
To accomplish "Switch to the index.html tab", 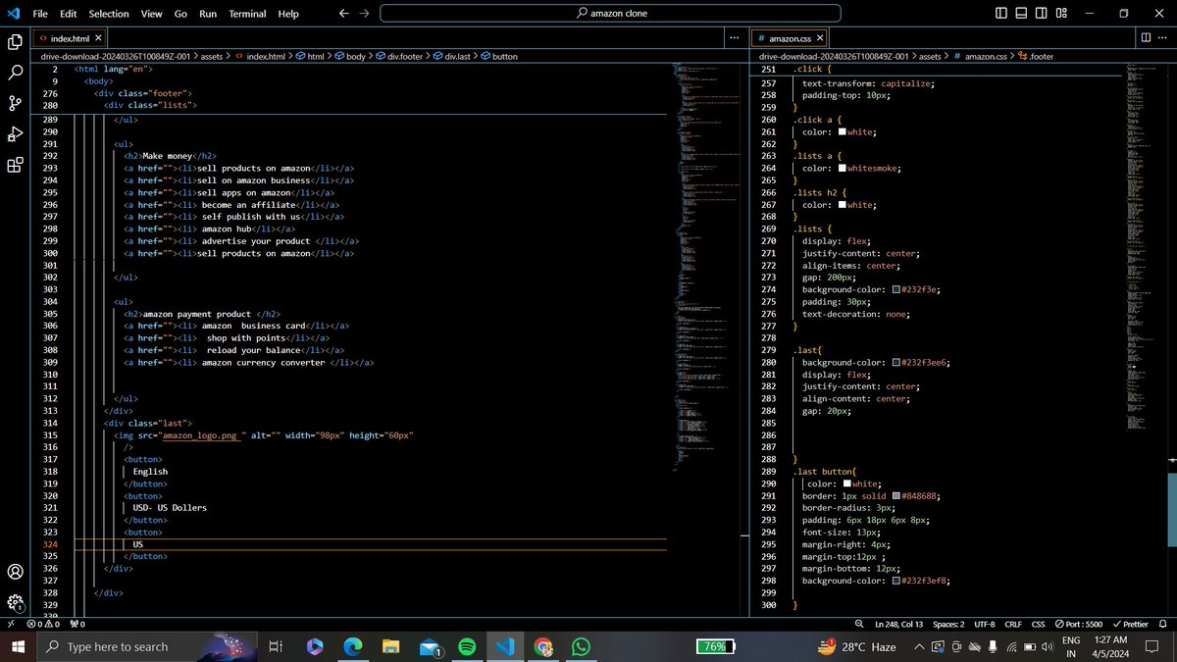I will point(68,37).
